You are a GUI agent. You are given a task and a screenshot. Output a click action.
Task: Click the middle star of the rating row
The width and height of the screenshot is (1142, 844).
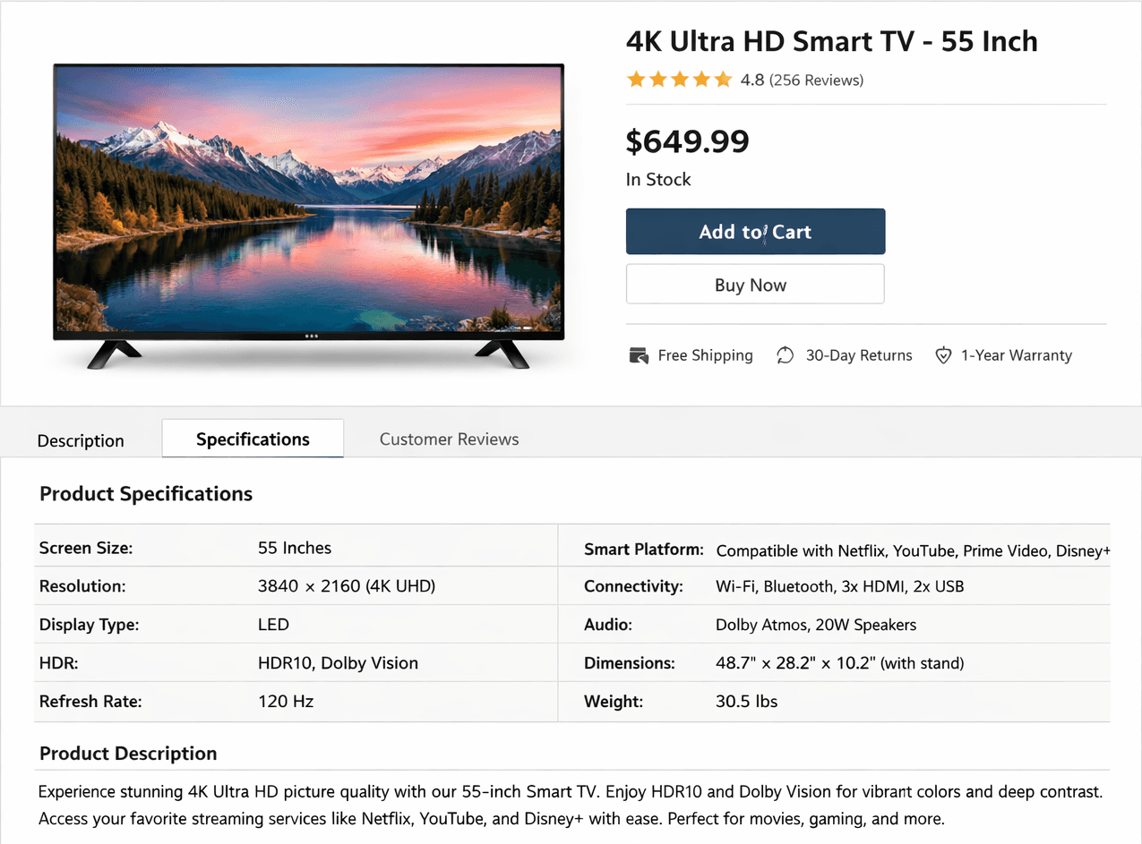[x=679, y=80]
